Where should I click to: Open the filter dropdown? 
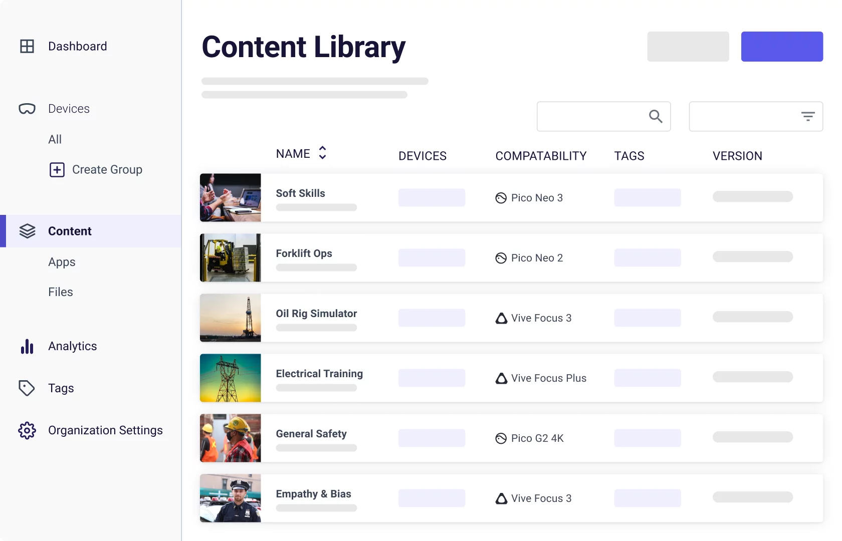pyautogui.click(x=756, y=116)
